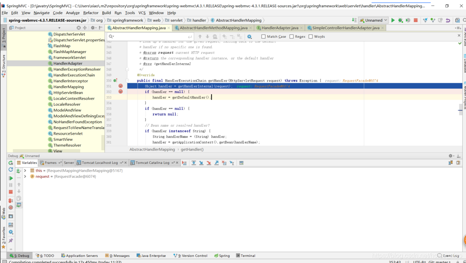Click Drop Frame debugger icon

point(224,163)
